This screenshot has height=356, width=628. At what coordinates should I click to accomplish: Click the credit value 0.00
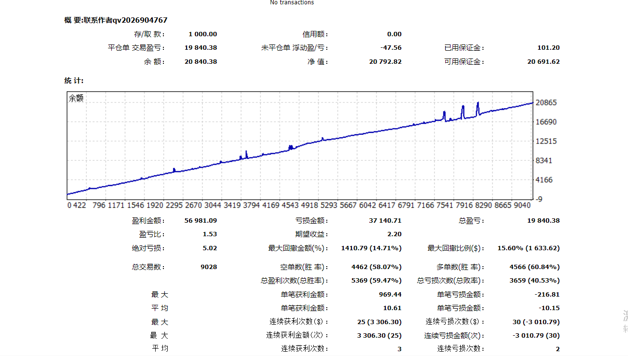pyautogui.click(x=394, y=34)
